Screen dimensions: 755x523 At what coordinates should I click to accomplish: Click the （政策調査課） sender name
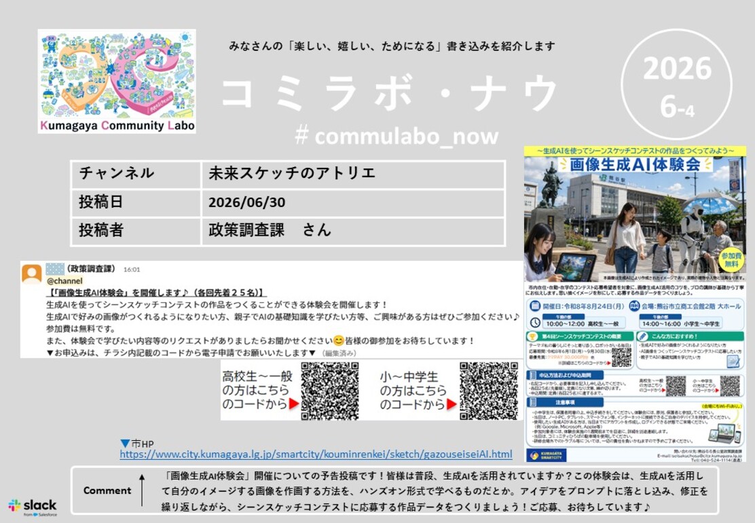pyautogui.click(x=90, y=269)
